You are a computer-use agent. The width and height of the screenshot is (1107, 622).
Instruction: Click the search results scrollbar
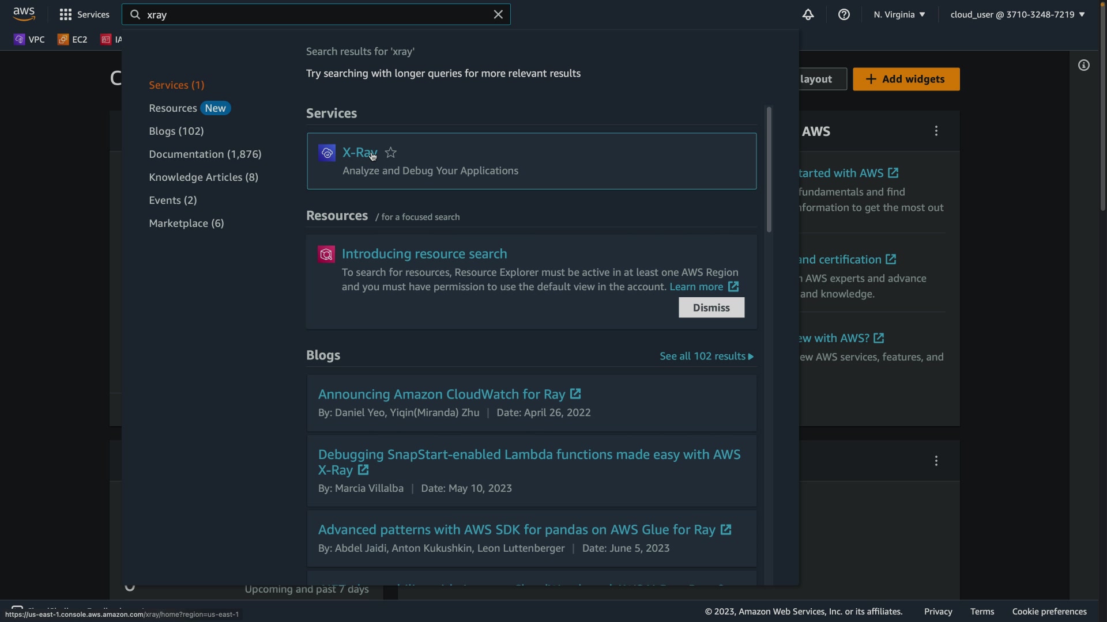point(769,170)
